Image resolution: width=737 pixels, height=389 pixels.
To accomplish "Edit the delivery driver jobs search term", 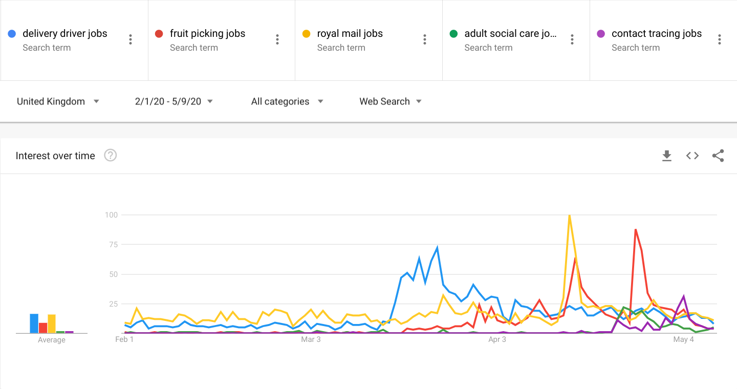I will tap(65, 34).
